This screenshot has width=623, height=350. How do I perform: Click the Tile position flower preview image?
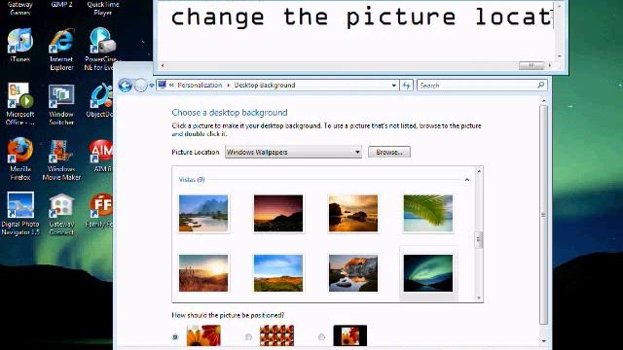276,335
